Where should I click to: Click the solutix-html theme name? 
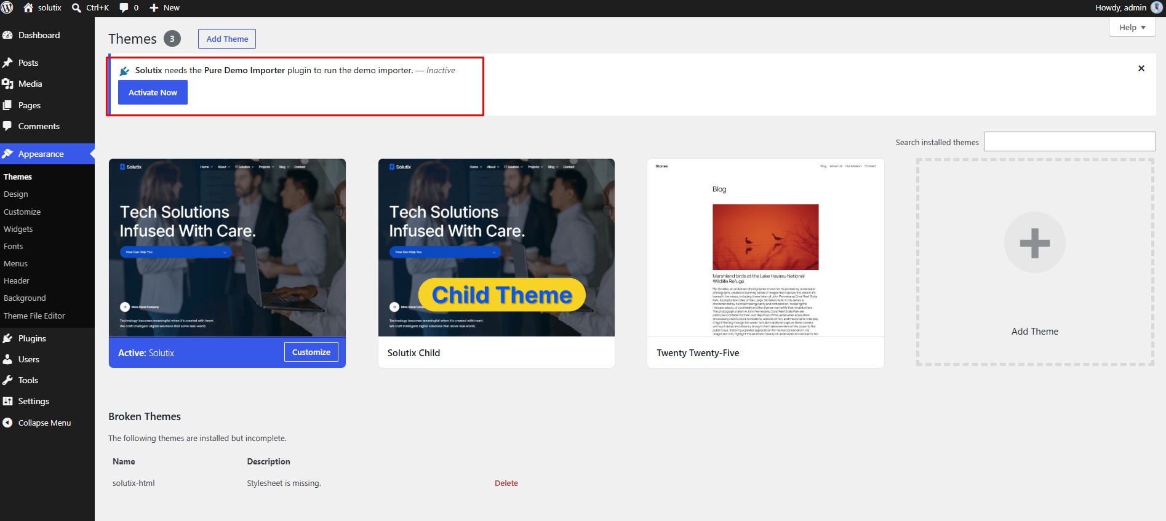pyautogui.click(x=134, y=483)
